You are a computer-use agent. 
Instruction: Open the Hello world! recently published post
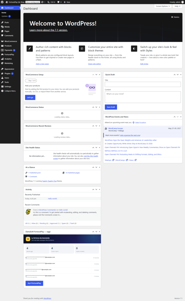(52, 199)
